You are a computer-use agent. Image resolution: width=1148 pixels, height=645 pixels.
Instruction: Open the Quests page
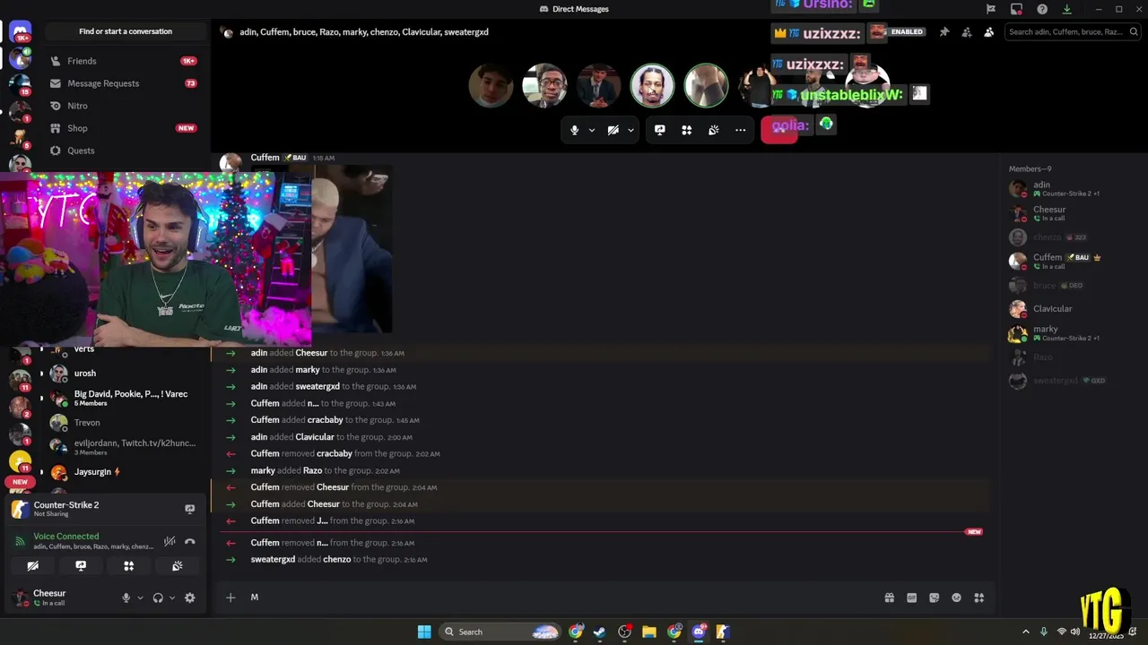125,150
